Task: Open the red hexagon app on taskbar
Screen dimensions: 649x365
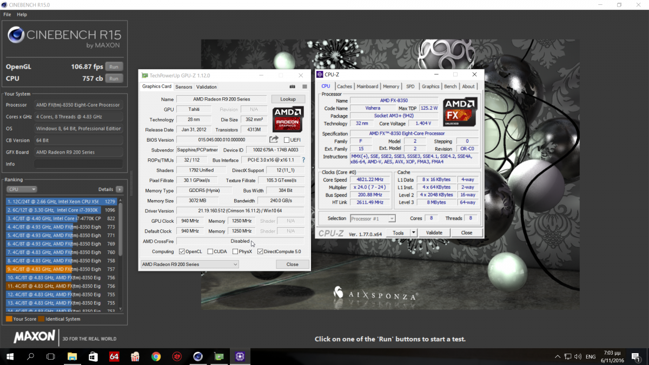Action: (177, 356)
